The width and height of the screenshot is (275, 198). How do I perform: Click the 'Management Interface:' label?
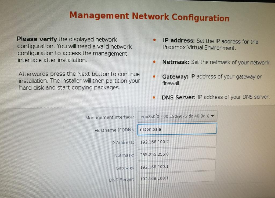pos(110,117)
